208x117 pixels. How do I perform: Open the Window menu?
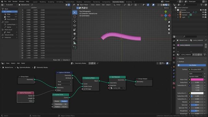click(22, 2)
